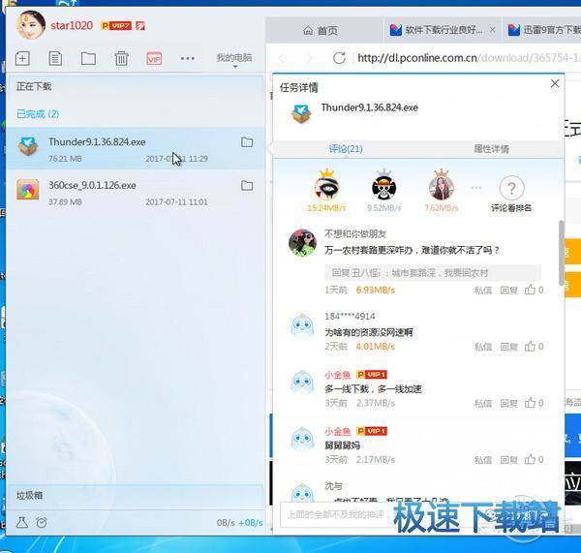
Task: Click the page refresh icon
Action: pyautogui.click(x=339, y=58)
